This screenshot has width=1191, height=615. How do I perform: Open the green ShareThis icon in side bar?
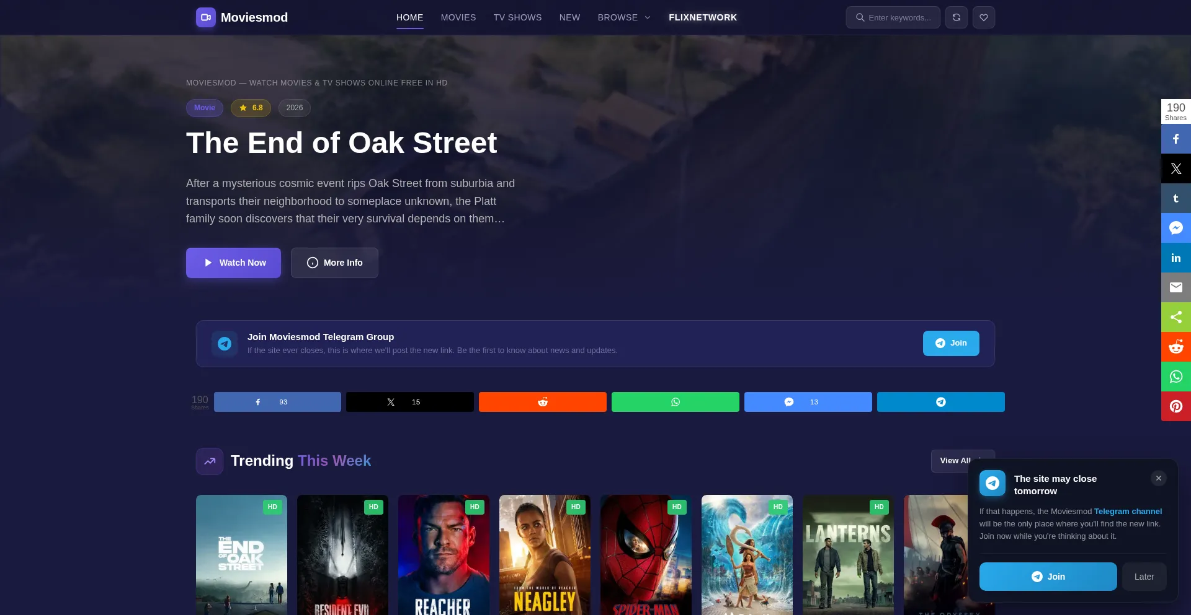point(1176,317)
